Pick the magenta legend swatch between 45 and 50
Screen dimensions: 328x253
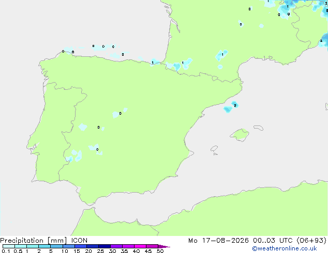[152, 246]
